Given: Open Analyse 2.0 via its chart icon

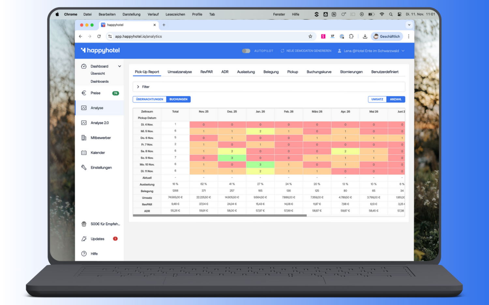Looking at the screenshot, I should click(84, 123).
